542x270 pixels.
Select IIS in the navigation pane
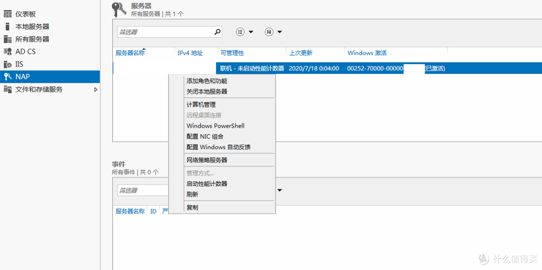point(20,64)
